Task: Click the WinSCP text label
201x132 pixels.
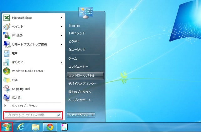Action: (x=17, y=36)
